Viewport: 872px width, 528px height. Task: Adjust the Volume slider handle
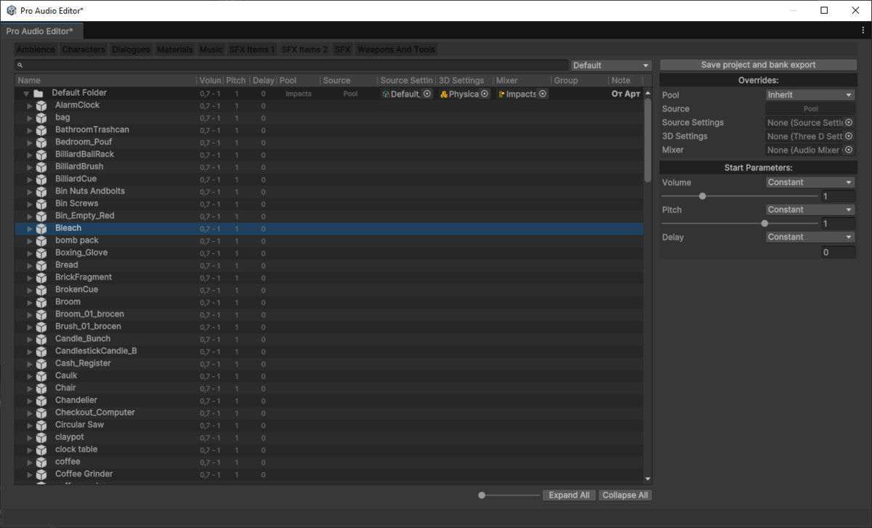coord(703,196)
